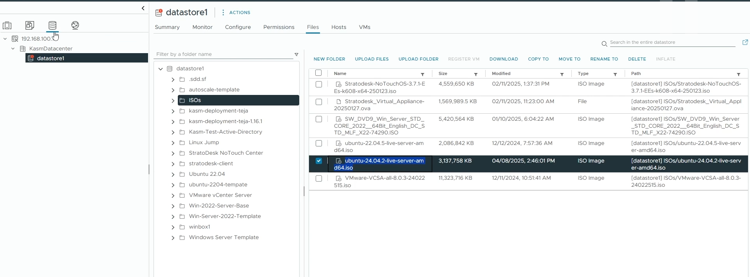Uncheck the ubuntu-24.04.2-live-server ISO checkbox
Screen dimensions: 750x277
point(319,161)
